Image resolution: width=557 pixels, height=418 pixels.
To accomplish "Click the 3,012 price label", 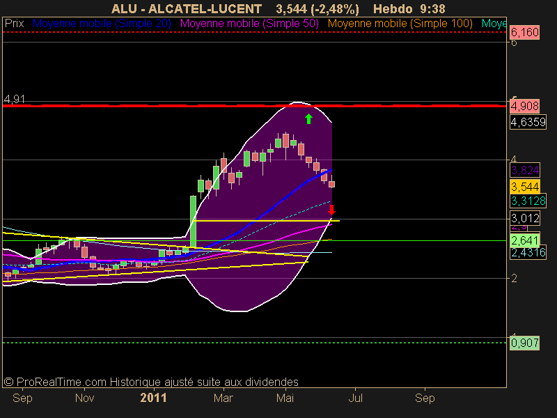I will [525, 218].
